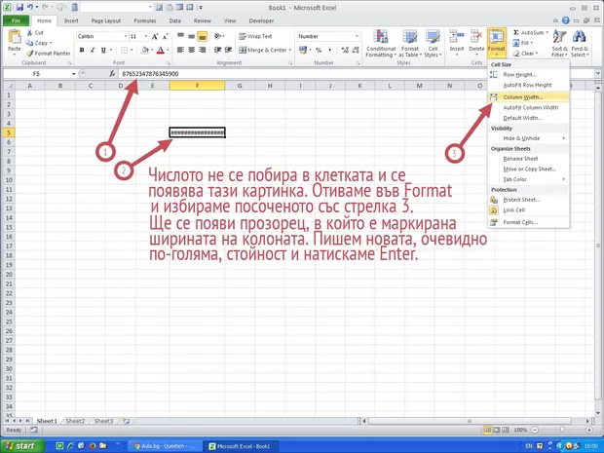Click the Clear eraser button

click(x=525, y=54)
